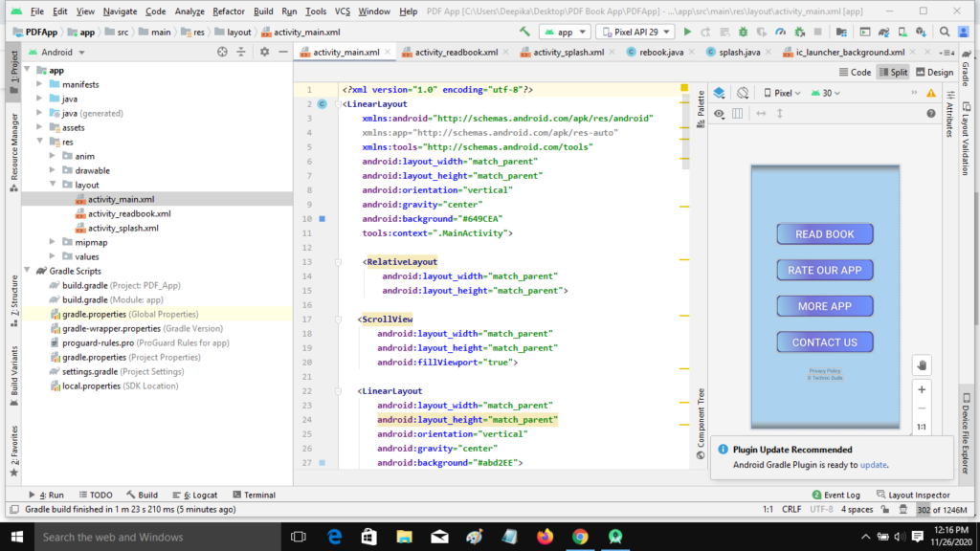Switch editor to Split view mode
Image resolution: width=980 pixels, height=551 pixels.
coord(893,73)
